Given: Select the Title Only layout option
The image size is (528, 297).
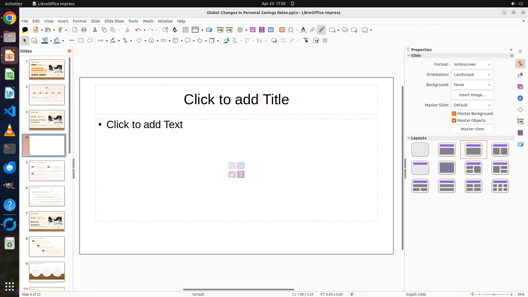Looking at the screenshot, I should pyautogui.click(x=420, y=168).
